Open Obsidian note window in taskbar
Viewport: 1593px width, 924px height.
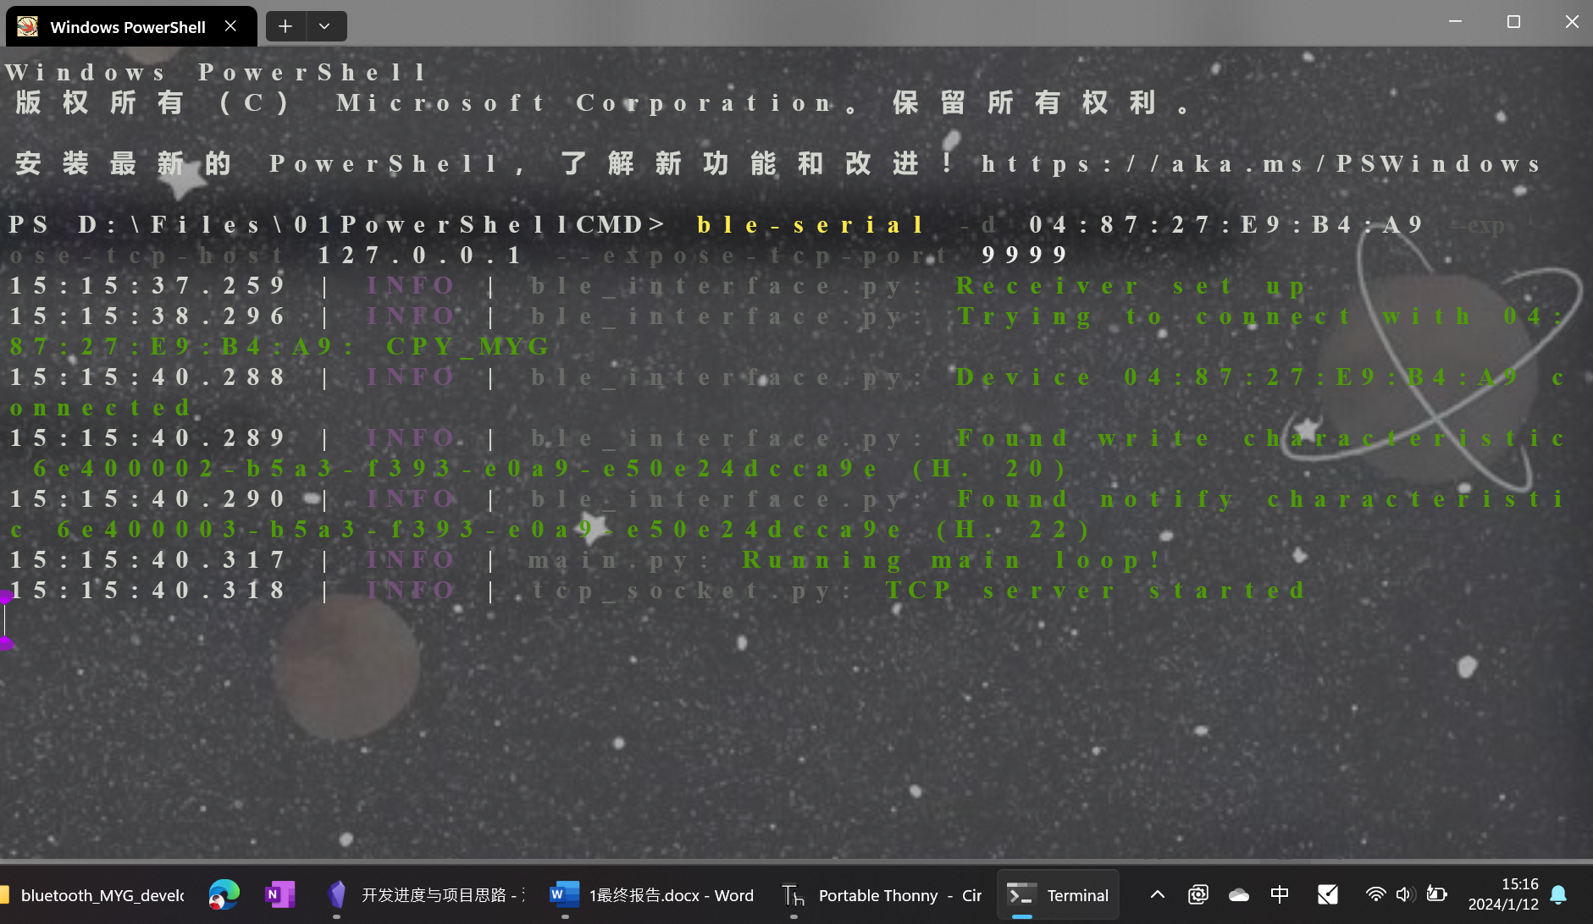click(427, 895)
